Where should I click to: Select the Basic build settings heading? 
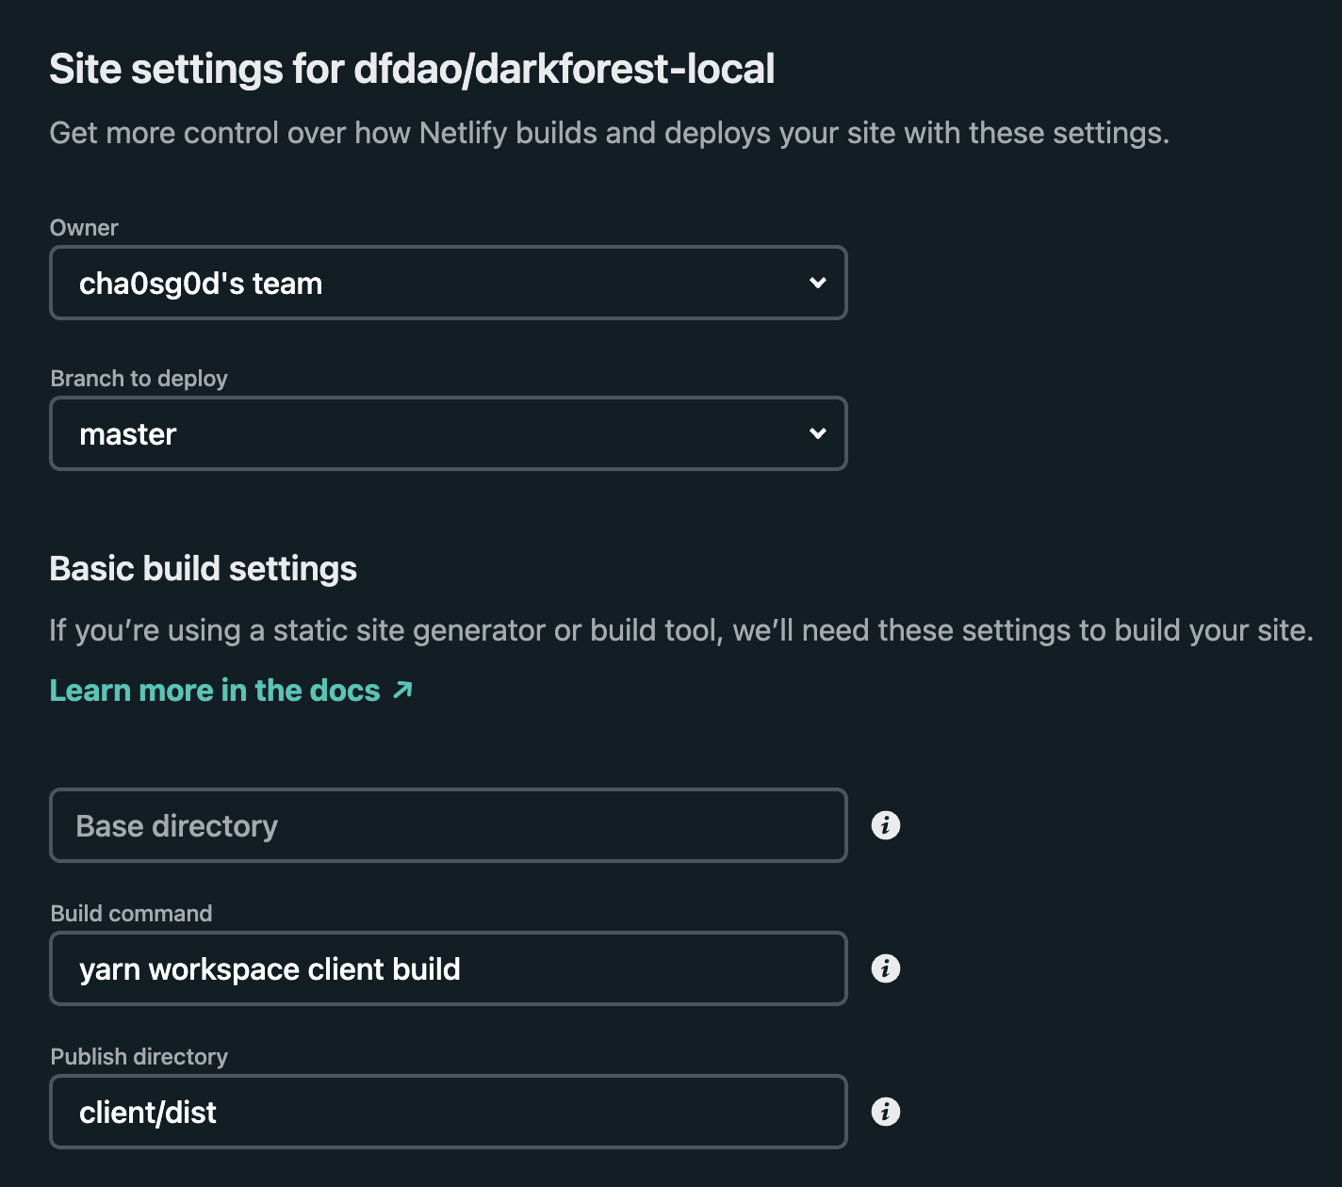click(204, 569)
